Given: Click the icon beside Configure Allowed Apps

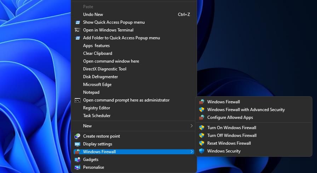Looking at the screenshot, I should coord(202,117).
